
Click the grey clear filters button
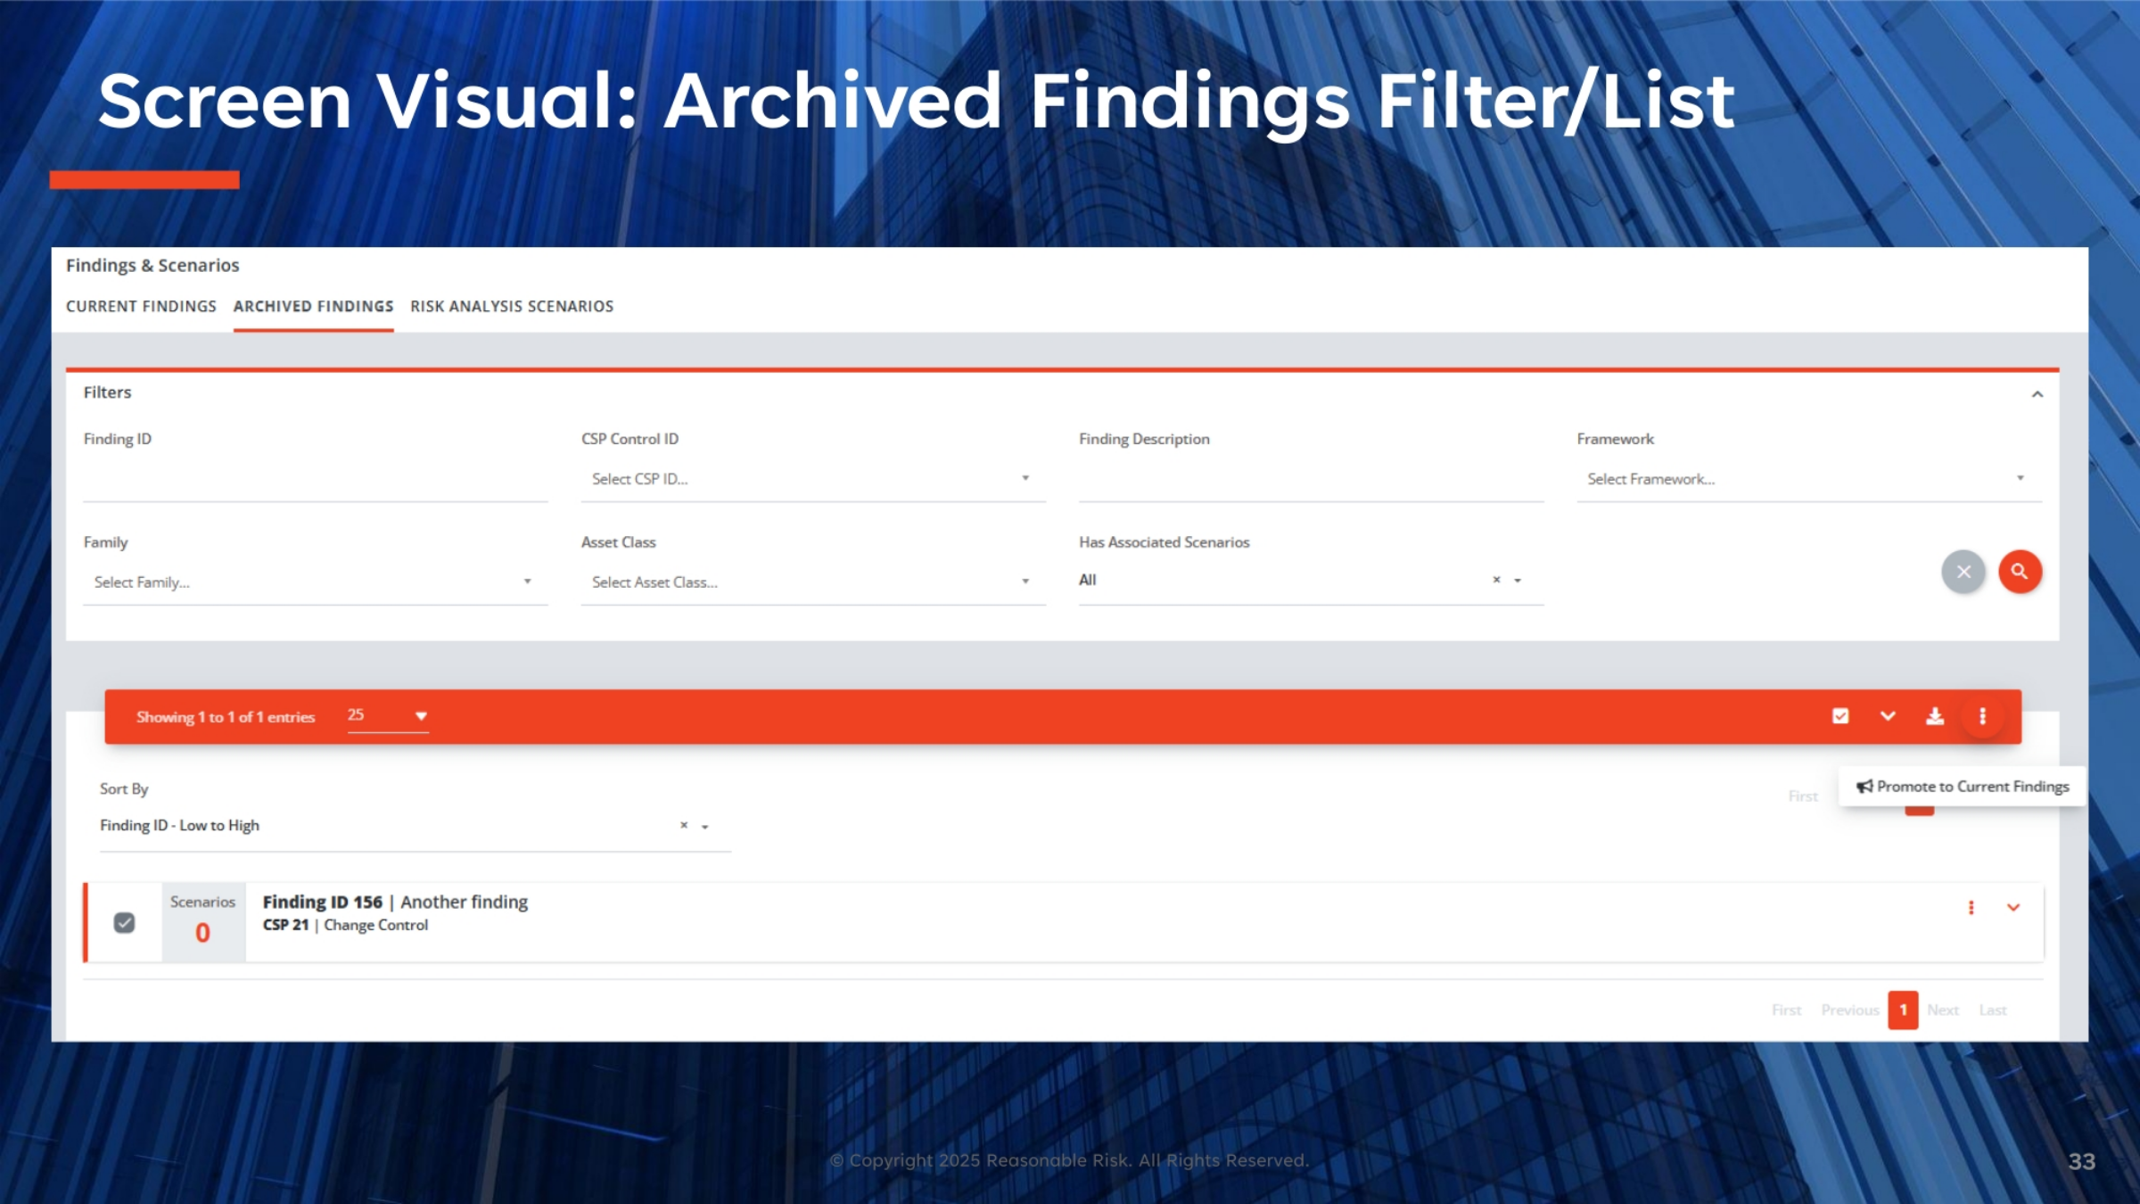(x=1963, y=572)
